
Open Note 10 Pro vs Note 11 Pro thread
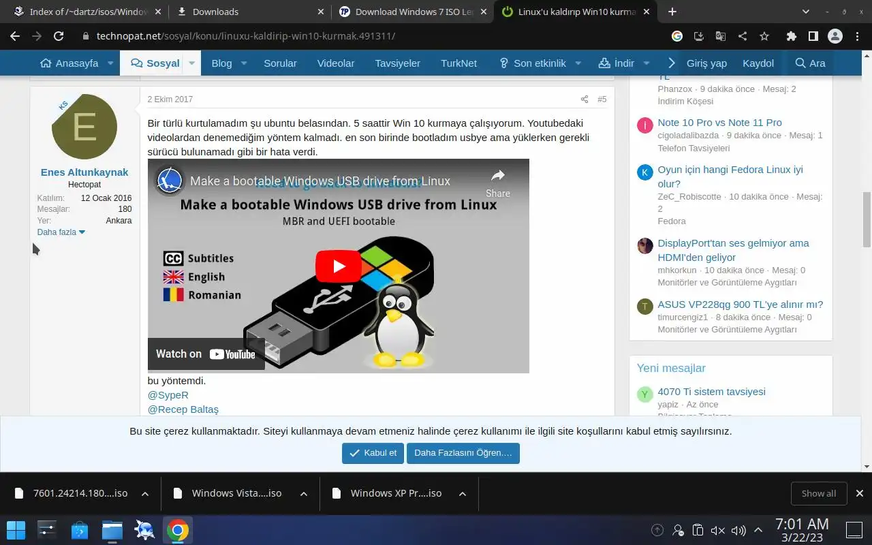(719, 123)
